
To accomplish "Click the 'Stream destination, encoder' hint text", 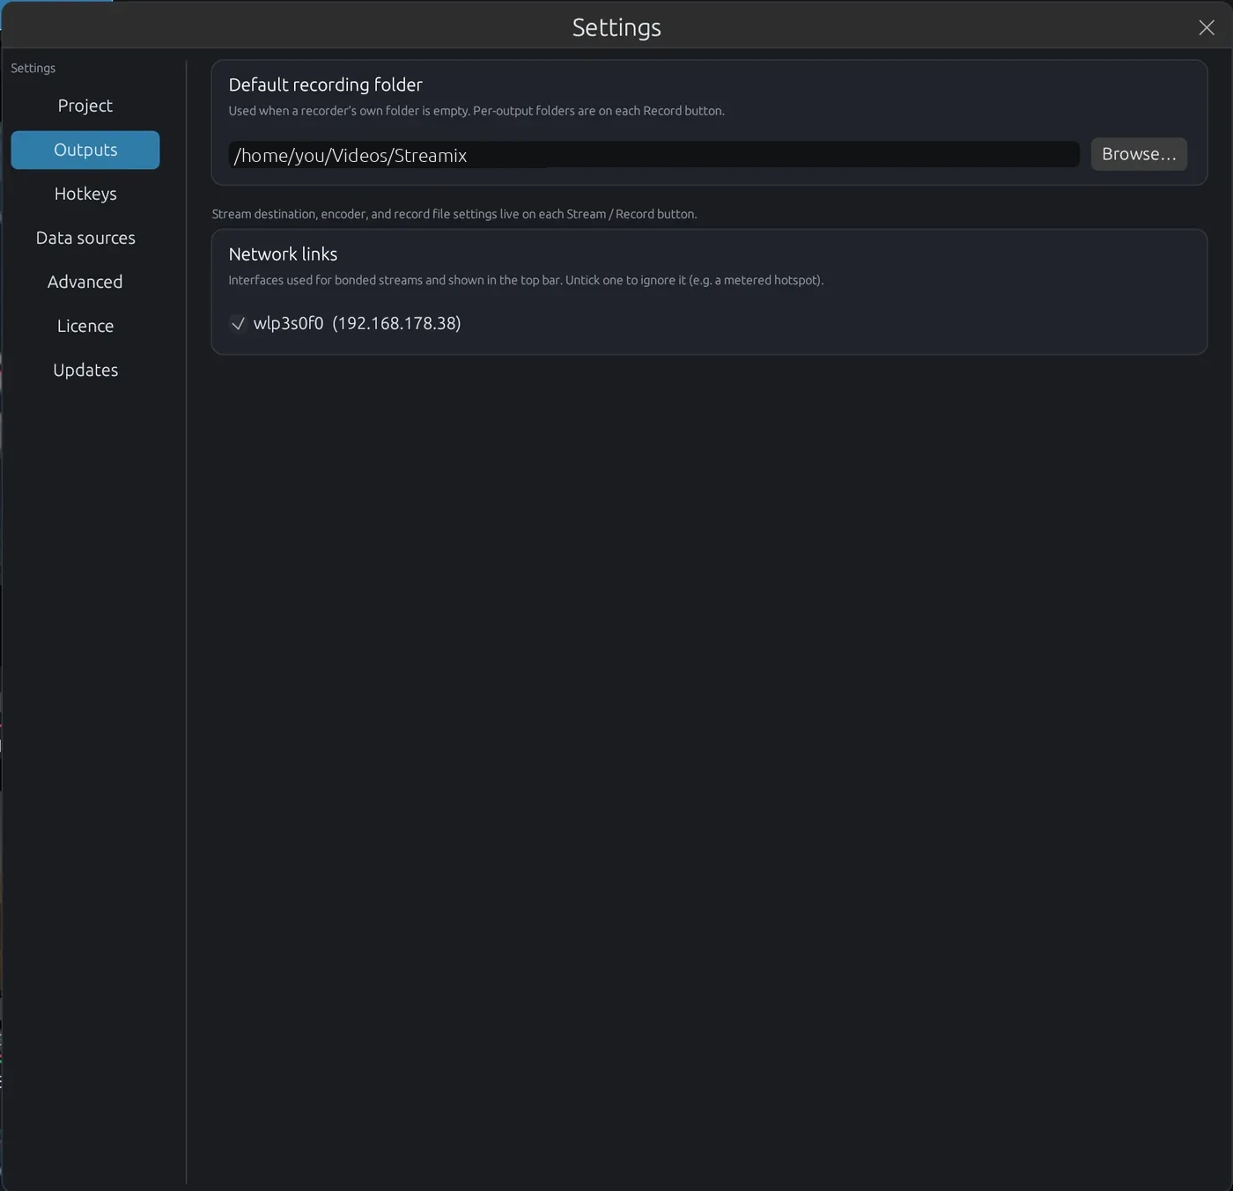I will pyautogui.click(x=454, y=214).
